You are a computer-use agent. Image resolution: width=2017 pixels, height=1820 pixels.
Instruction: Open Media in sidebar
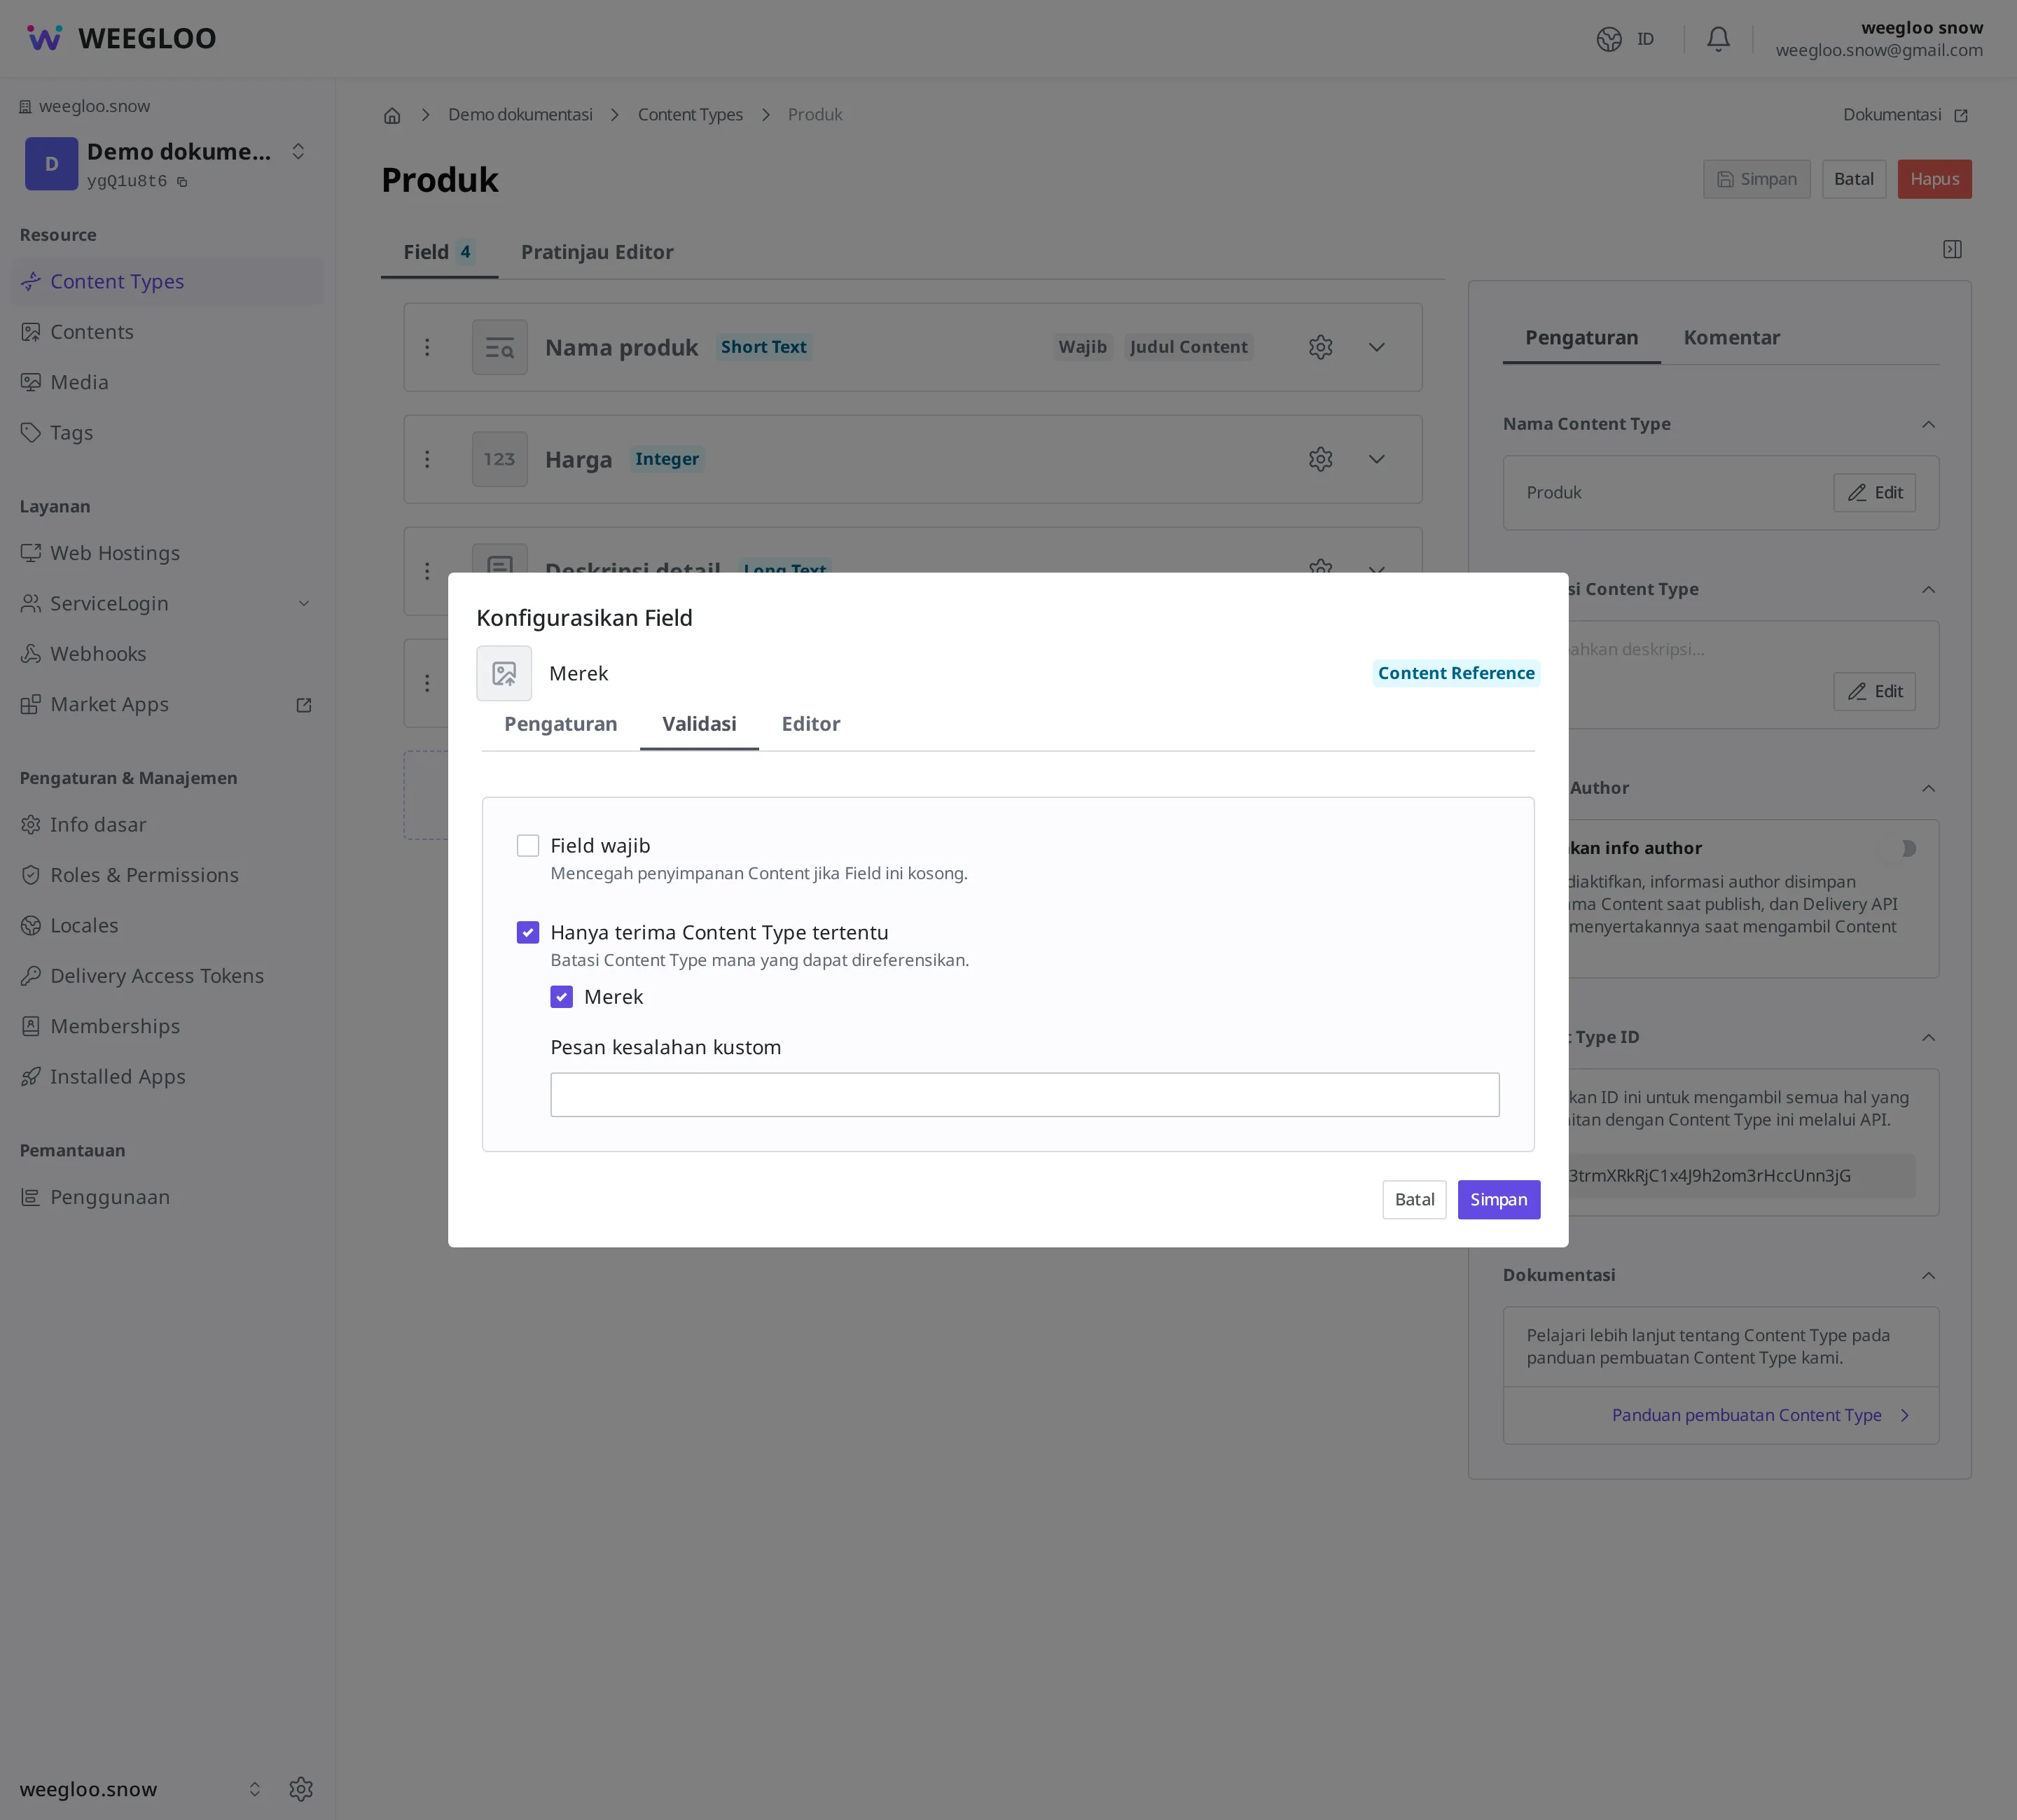tap(167, 382)
